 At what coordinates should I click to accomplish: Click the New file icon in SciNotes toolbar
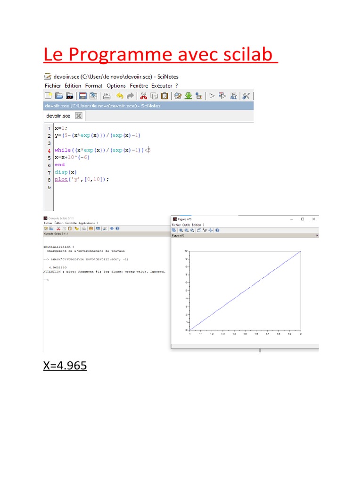(49, 96)
